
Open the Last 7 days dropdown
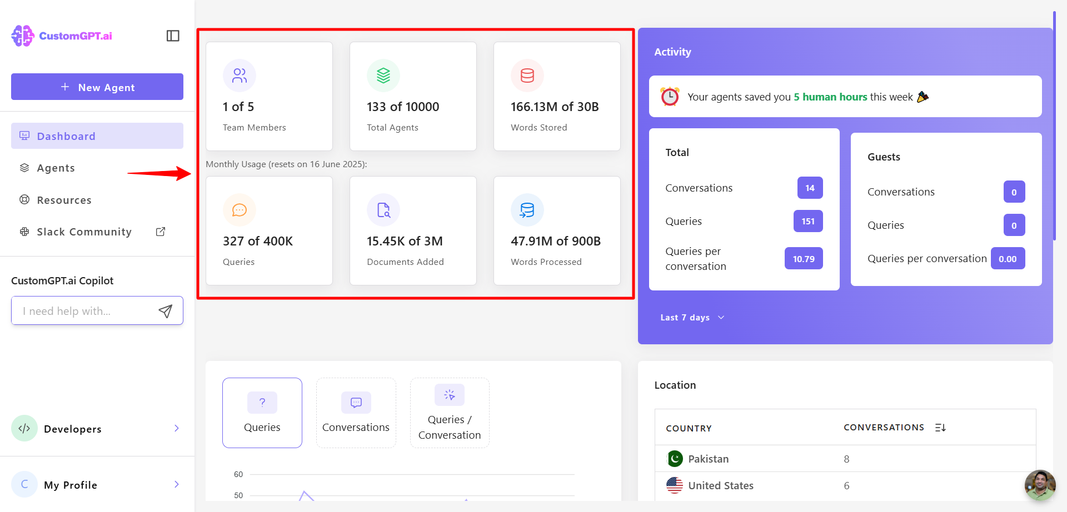(x=692, y=318)
